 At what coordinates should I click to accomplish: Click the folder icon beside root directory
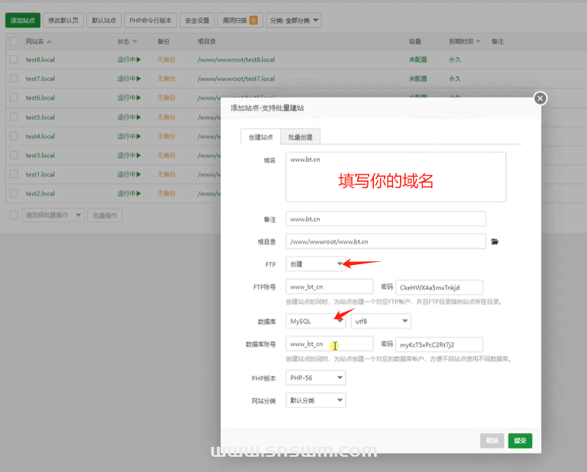(495, 241)
